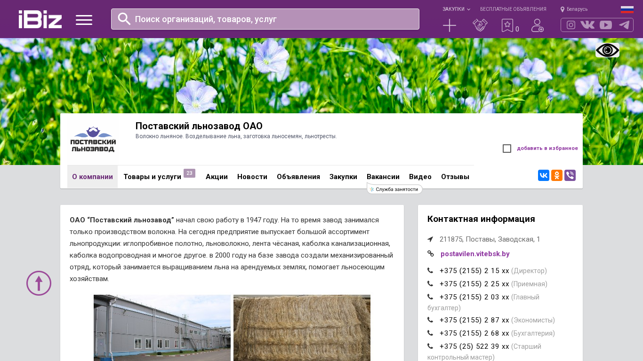Viewport: 643px width, 361px height.
Task: Open the hamburger menu
Action: (x=84, y=20)
